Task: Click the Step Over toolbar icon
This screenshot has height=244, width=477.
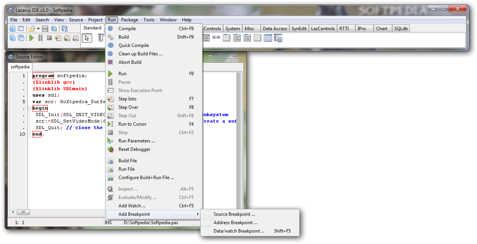Action: coord(67,38)
